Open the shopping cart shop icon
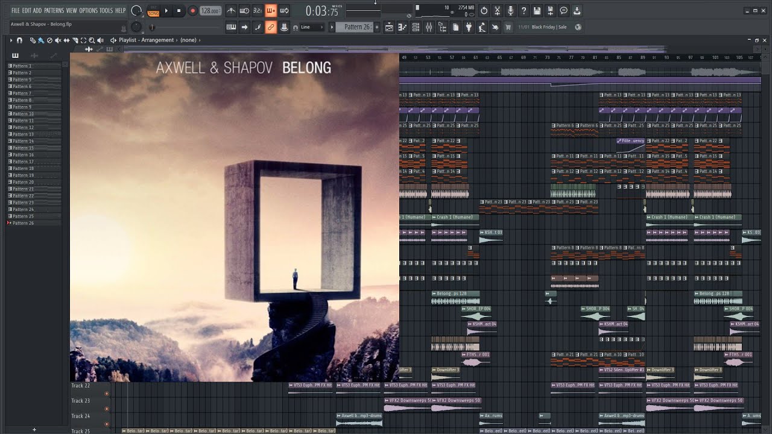Screen dimensions: 772x434 click(508, 27)
